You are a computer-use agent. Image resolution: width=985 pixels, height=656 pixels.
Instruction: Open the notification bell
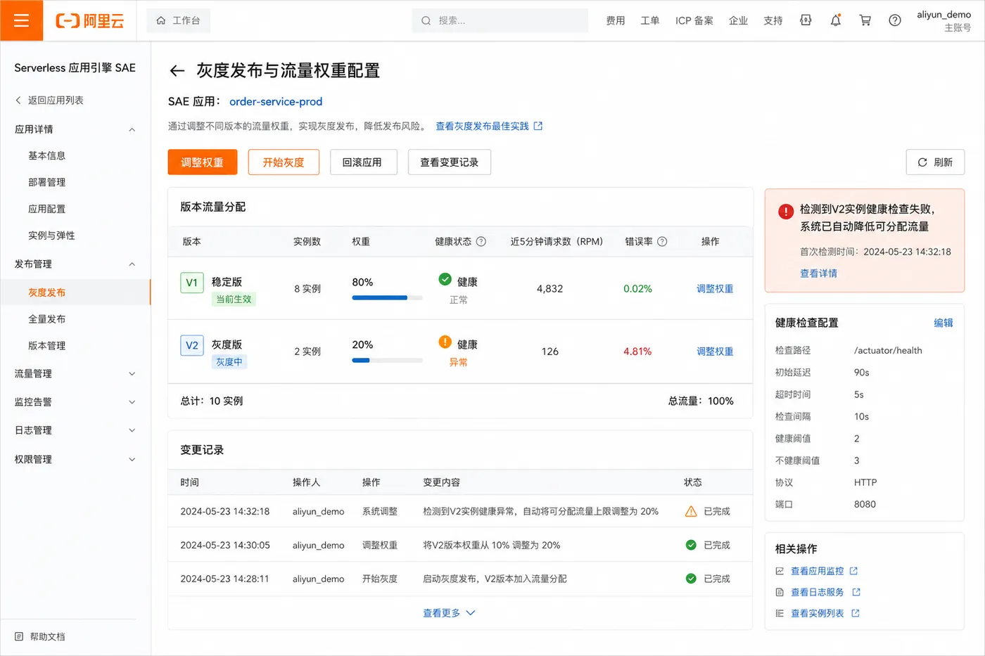pos(835,20)
